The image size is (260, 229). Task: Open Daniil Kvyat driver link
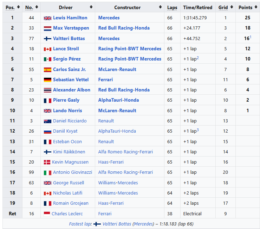(x=65, y=131)
